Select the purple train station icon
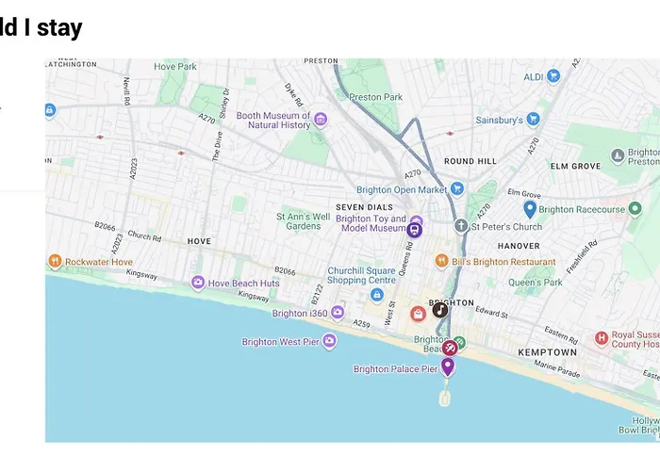 tap(415, 230)
